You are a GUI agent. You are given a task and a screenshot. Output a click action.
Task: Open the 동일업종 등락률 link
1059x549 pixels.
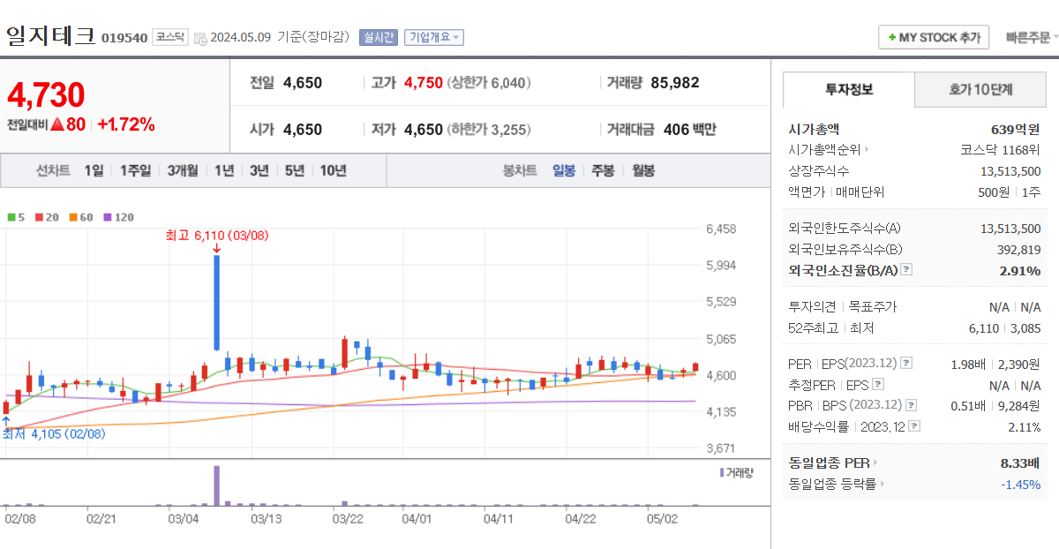833,484
